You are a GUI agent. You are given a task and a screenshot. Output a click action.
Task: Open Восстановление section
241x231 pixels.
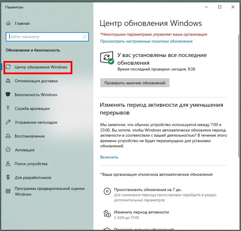click(x=30, y=136)
